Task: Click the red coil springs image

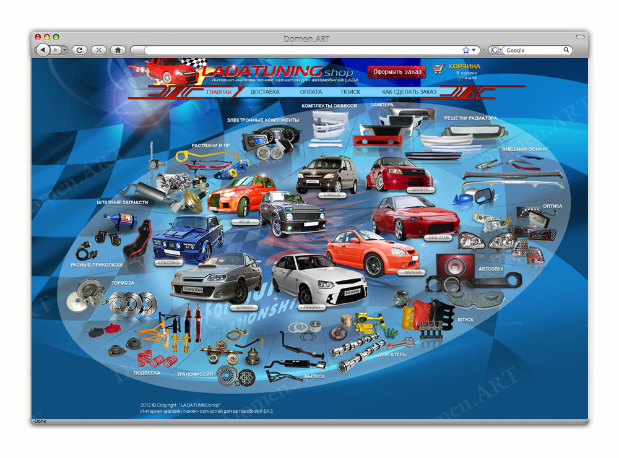Action: (157, 358)
